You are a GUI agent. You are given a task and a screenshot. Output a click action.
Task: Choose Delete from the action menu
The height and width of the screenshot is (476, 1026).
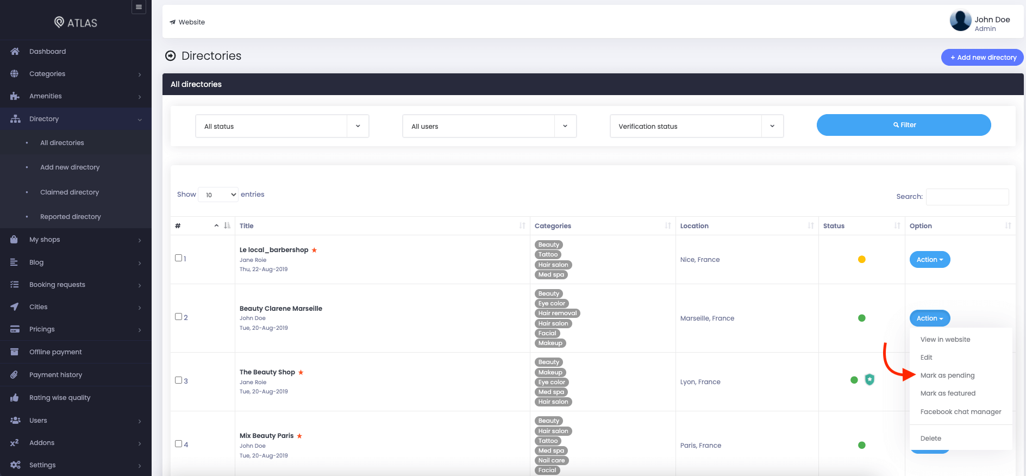pyautogui.click(x=931, y=439)
